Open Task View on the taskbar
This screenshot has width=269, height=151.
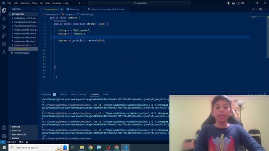(x=73, y=147)
